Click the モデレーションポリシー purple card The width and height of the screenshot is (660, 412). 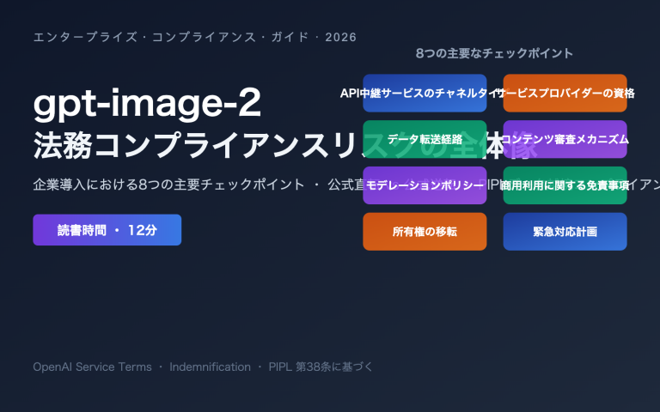425,185
